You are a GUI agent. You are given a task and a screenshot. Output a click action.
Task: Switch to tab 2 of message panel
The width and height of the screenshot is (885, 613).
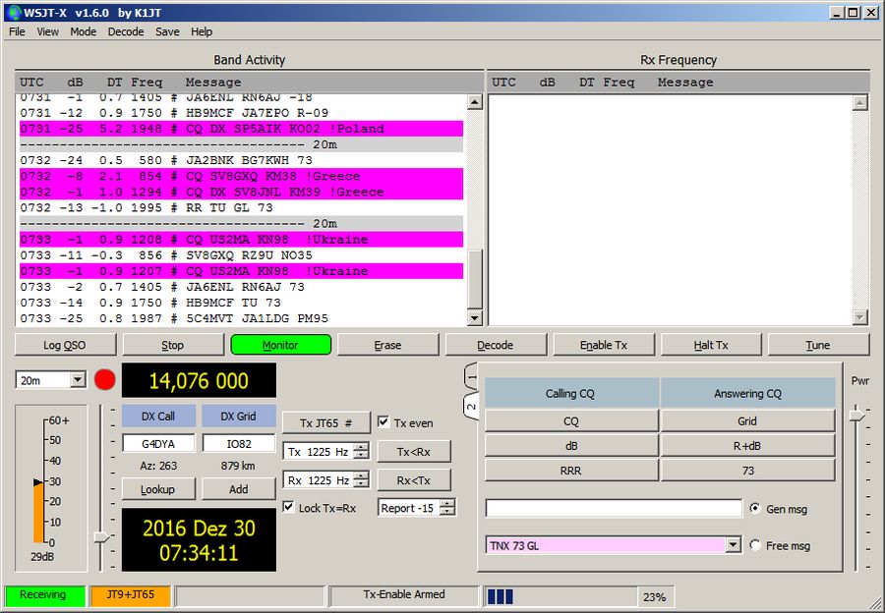[471, 405]
